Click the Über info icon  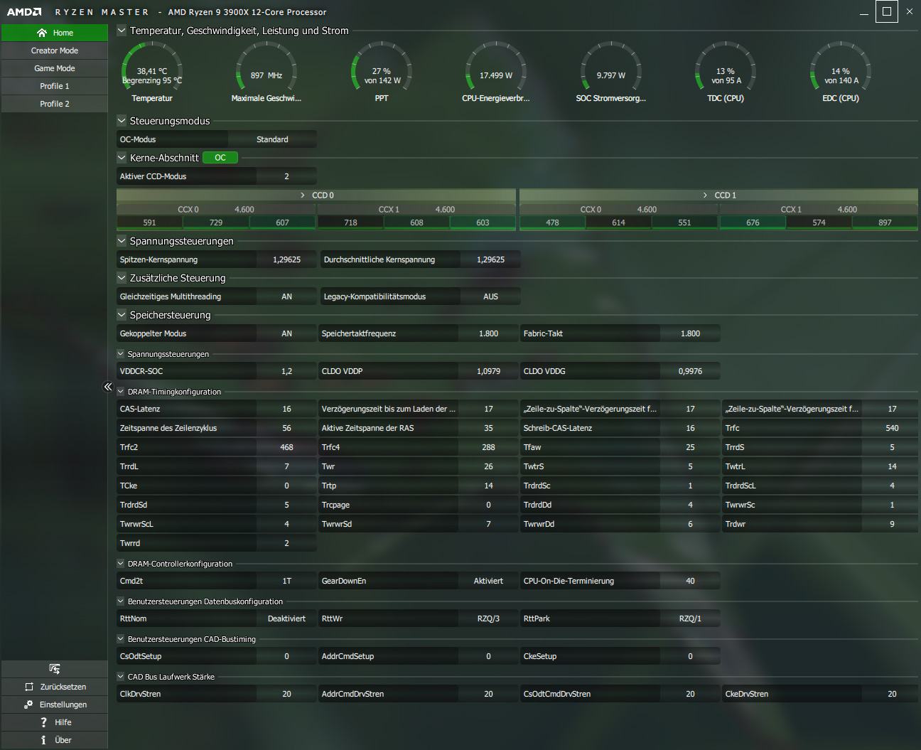pyautogui.click(x=44, y=740)
